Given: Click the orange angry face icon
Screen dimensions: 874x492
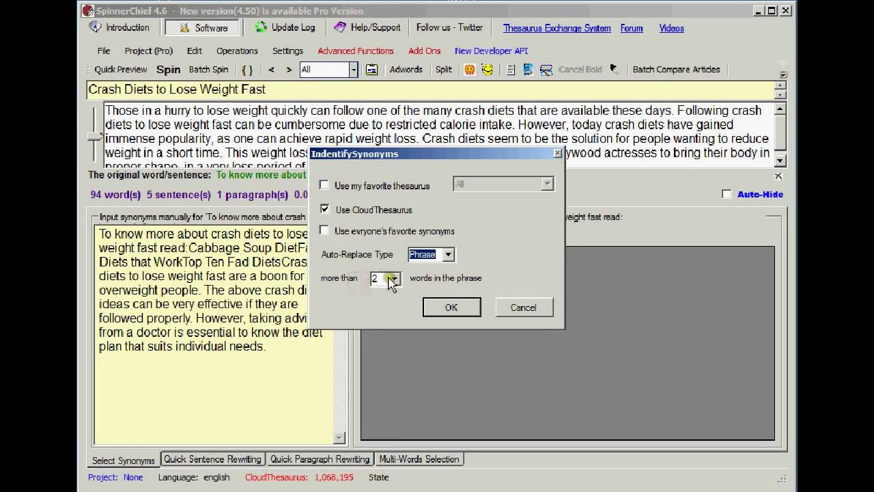Looking at the screenshot, I should tap(470, 70).
